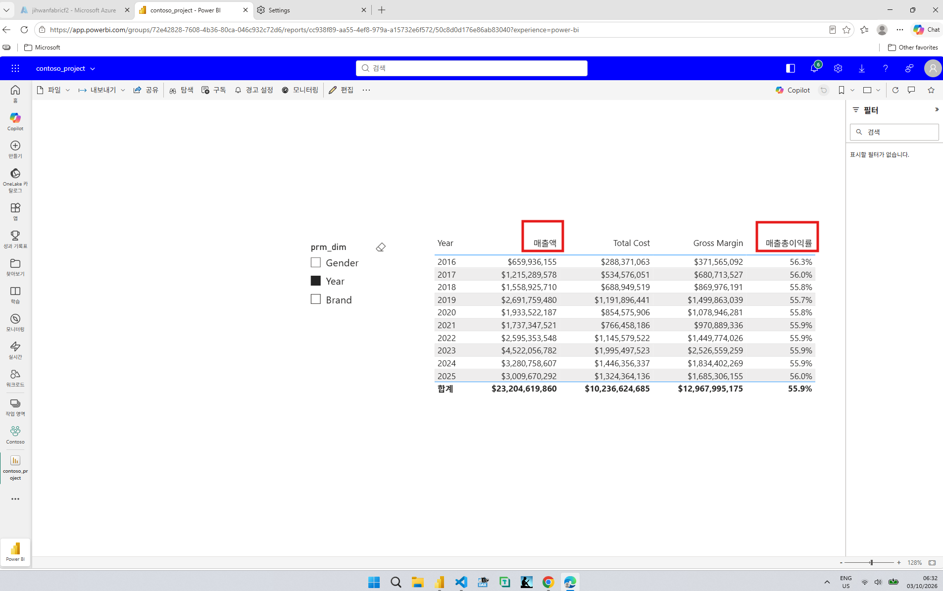Viewport: 943px width, 591px height.
Task: Open the Create (만들기) plus icon
Action: (15, 149)
